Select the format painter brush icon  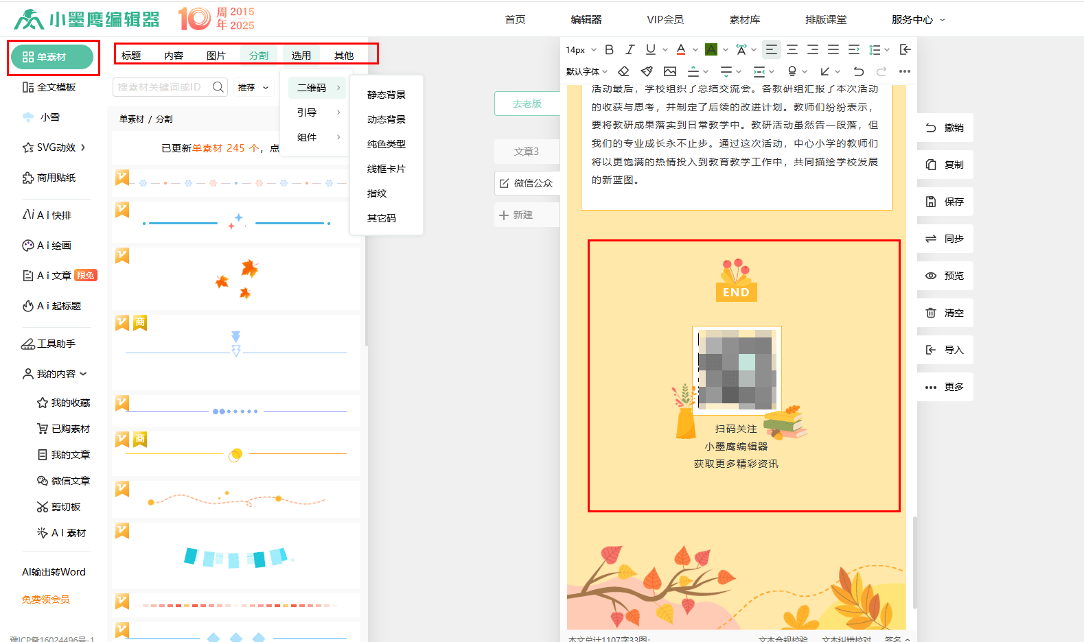coord(647,71)
